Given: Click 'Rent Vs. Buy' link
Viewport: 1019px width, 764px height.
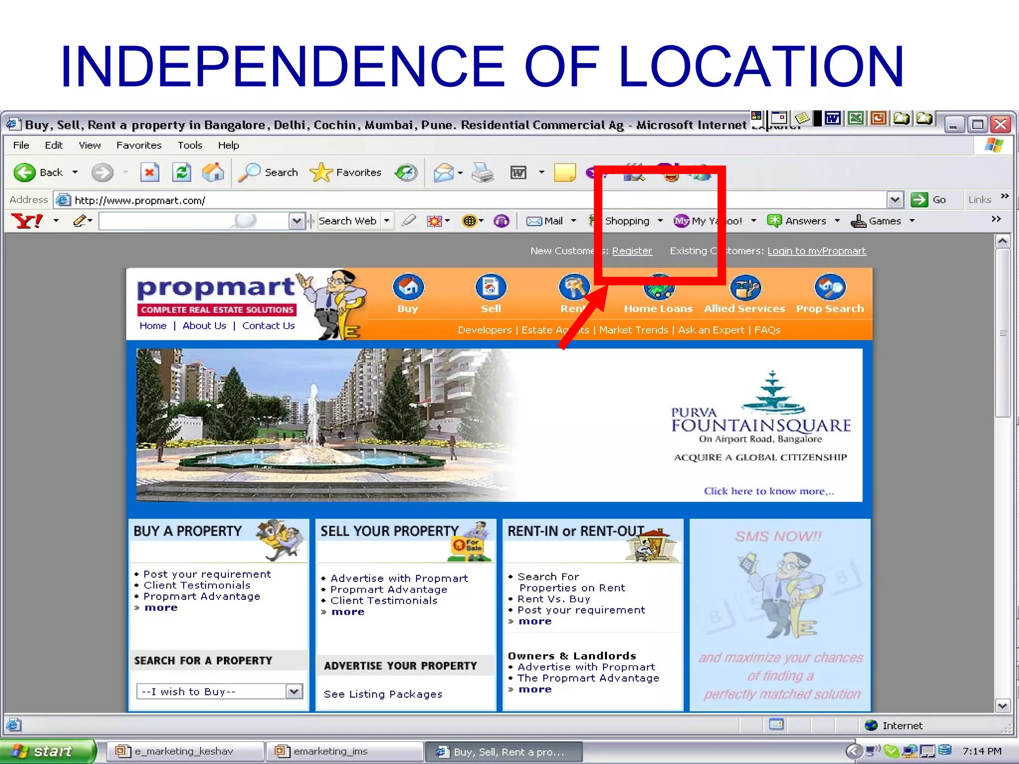Looking at the screenshot, I should 554,599.
